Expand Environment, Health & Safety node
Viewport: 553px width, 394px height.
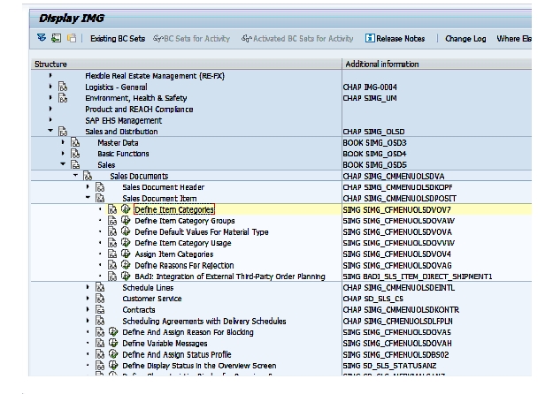click(50, 97)
